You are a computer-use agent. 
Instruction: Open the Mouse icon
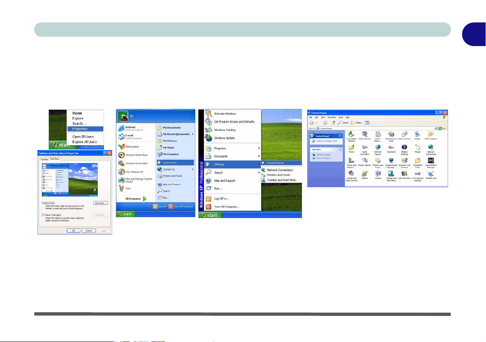417,148
